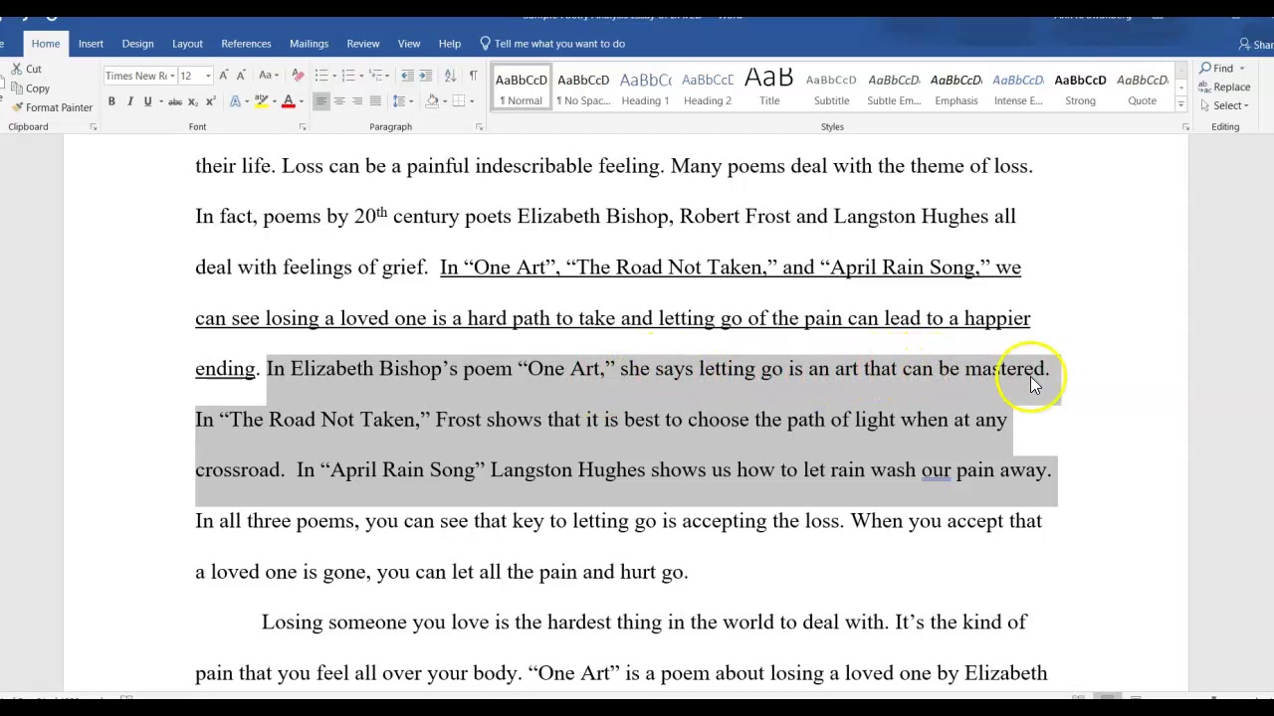Open the Clipboard pane launcher
Viewport: 1274px width, 716px height.
pos(93,127)
